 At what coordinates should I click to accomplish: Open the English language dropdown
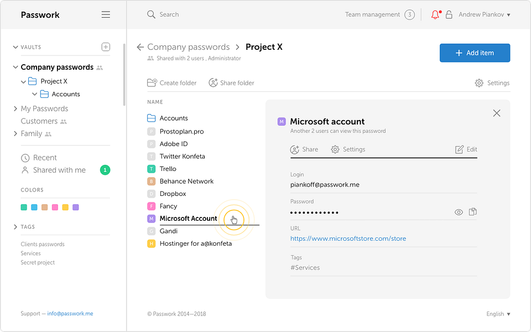pos(498,314)
